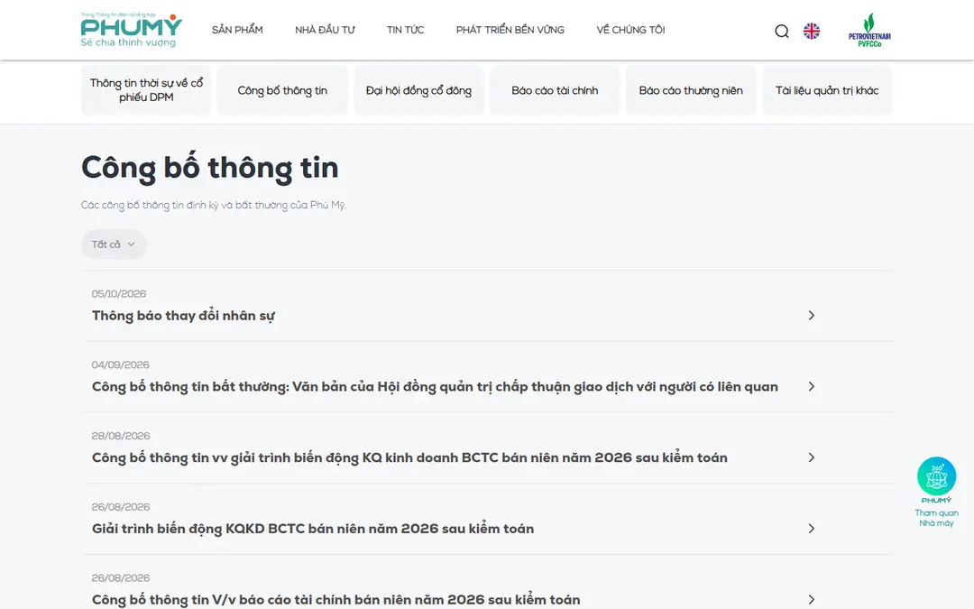Open Giải trình biến động KQKD BCTC article
Viewport: 974px width, 609px height.
312,529
